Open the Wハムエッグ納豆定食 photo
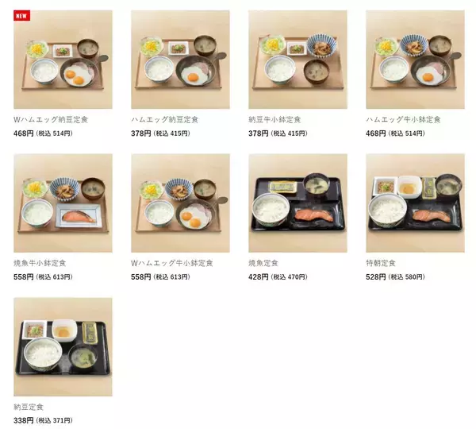Viewport: 476px width, 429px height. point(63,60)
